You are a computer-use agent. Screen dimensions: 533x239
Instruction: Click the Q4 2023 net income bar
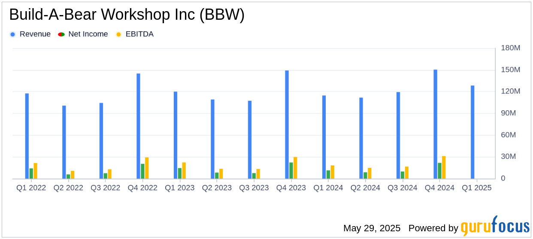pos(291,170)
